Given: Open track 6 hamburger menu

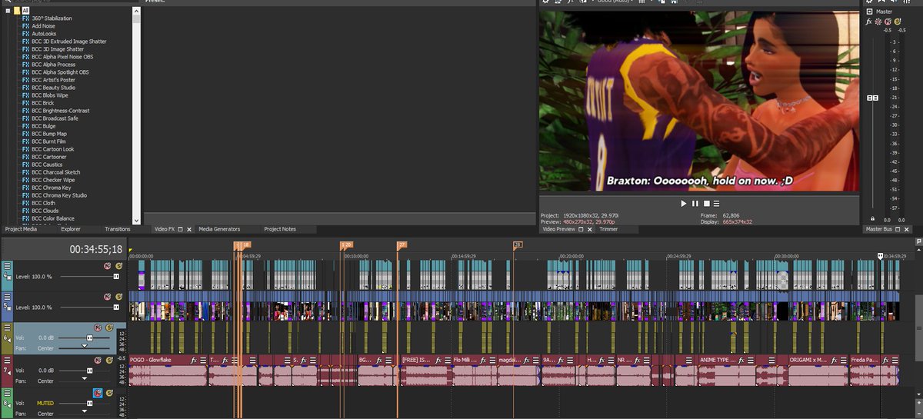Looking at the screenshot, I should pos(8,328).
